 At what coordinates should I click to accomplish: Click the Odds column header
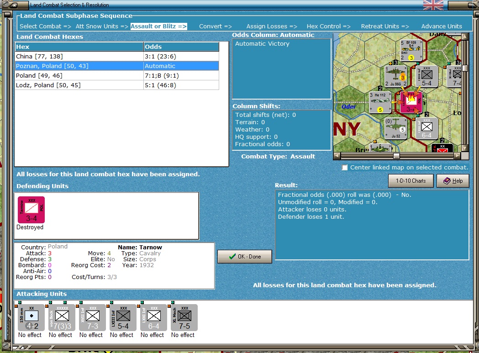[x=181, y=47]
